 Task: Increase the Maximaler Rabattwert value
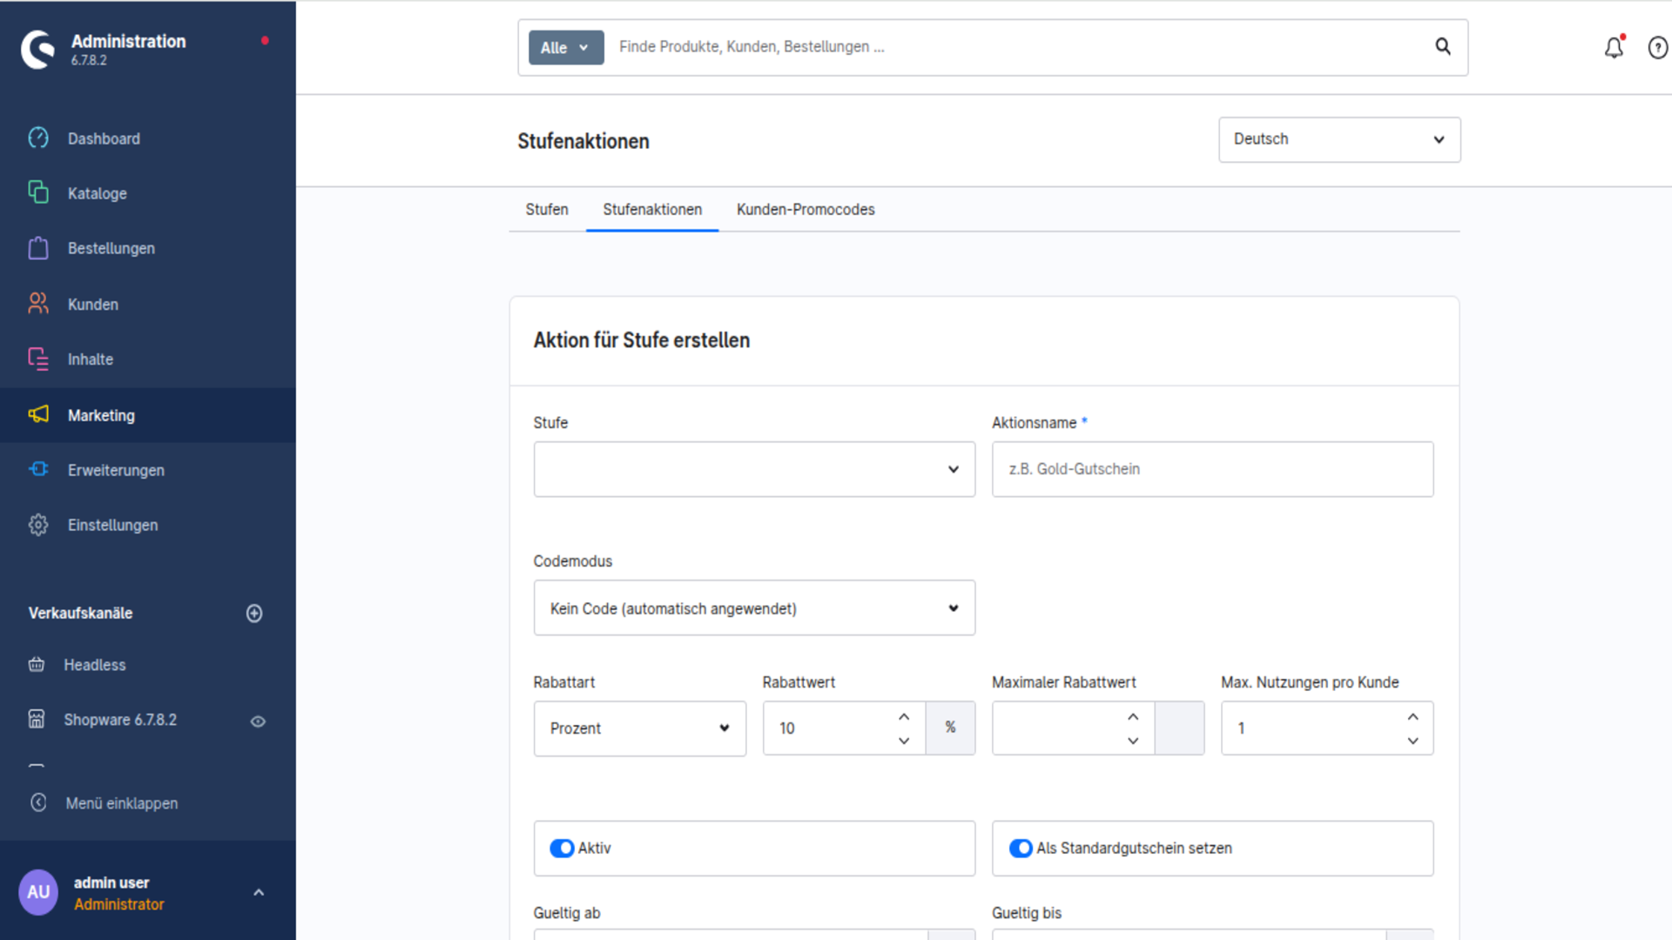(x=1133, y=716)
